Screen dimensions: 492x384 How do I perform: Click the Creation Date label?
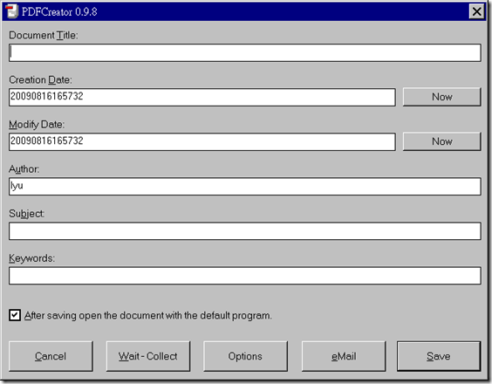pos(40,79)
